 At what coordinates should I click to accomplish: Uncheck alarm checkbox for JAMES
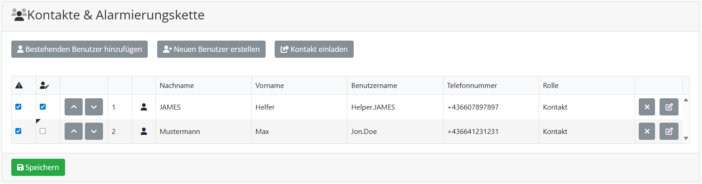19,107
